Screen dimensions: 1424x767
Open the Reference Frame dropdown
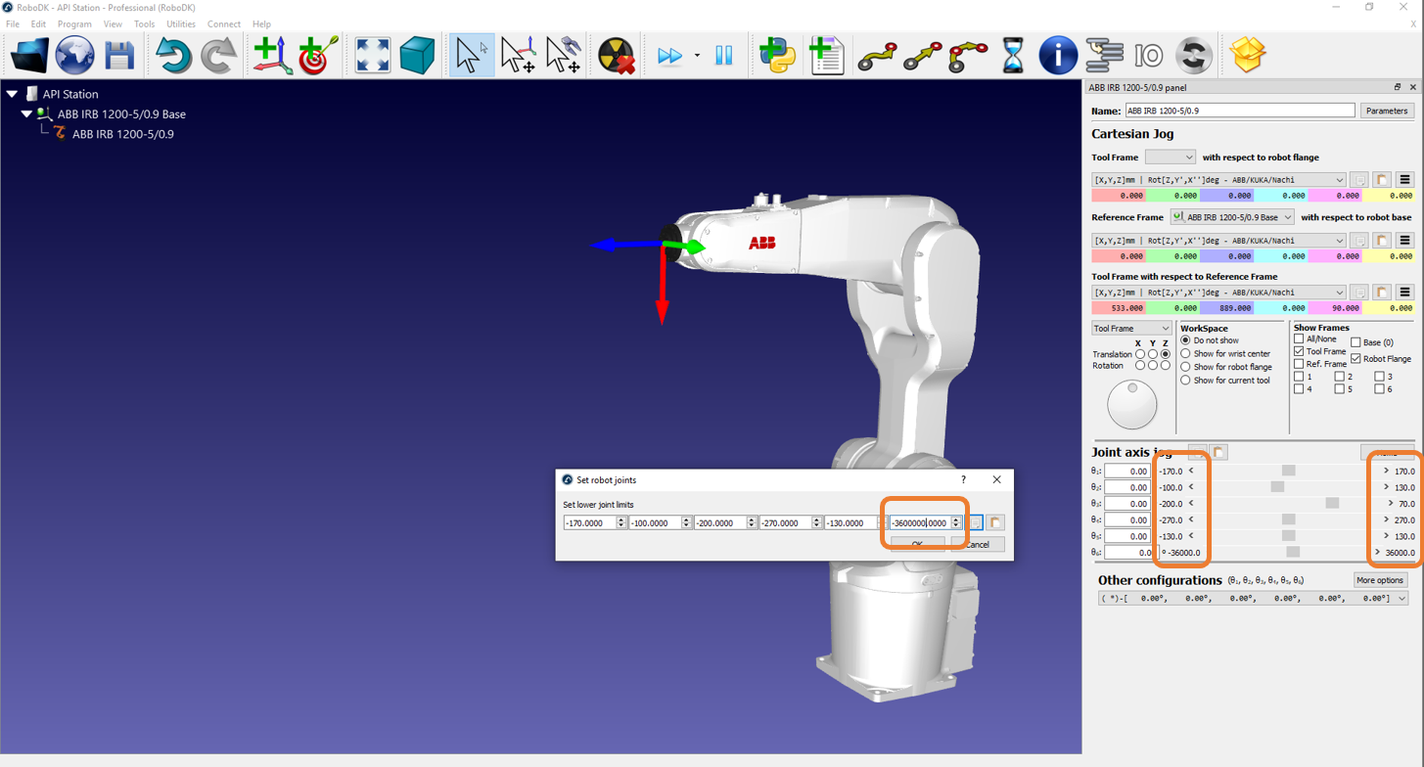tap(1232, 217)
